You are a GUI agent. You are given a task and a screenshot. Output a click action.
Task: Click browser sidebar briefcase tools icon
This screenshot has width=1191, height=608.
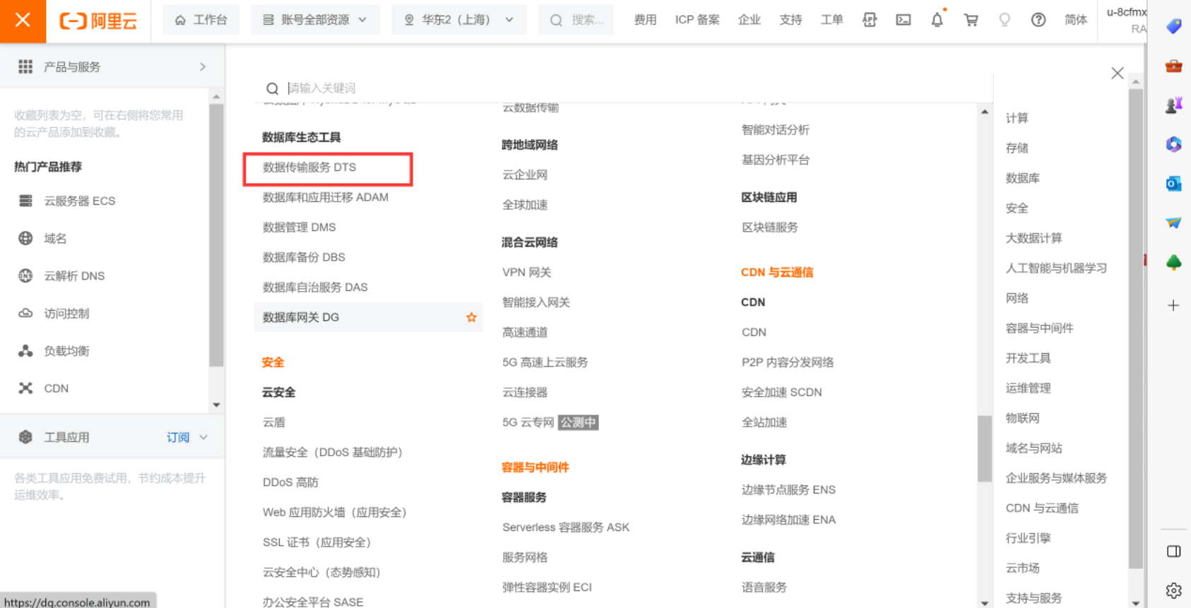coord(1173,66)
